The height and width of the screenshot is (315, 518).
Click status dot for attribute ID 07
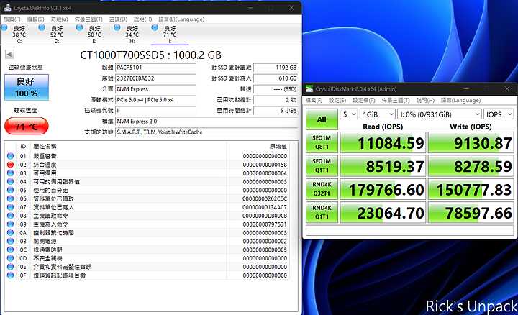tap(10, 207)
